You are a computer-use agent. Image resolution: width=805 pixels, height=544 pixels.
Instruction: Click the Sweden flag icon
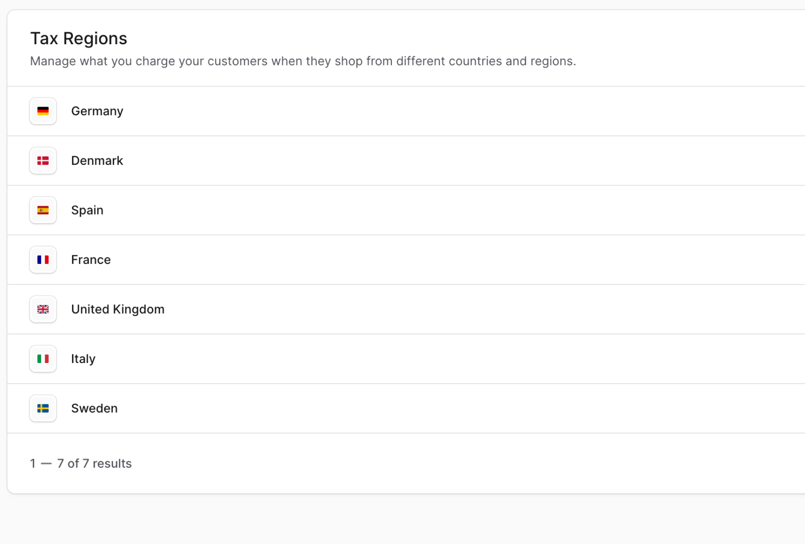point(43,408)
